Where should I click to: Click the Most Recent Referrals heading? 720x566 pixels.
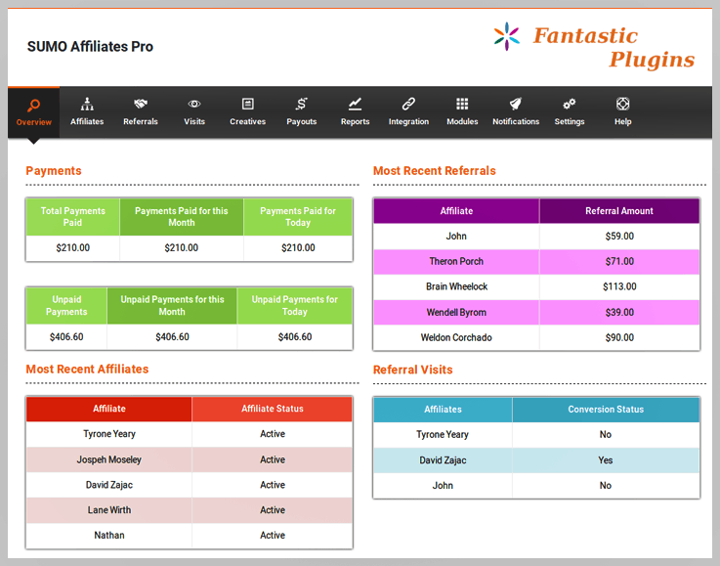tap(435, 171)
